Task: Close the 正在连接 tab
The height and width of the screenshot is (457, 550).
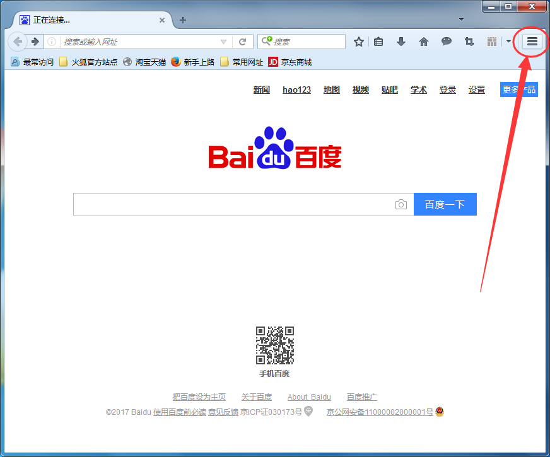Action: pos(162,20)
